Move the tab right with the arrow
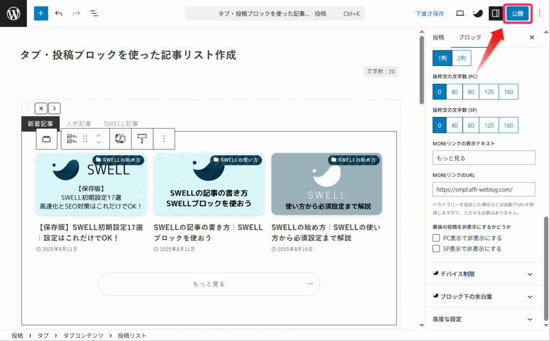The width and height of the screenshot is (550, 341). (54, 108)
